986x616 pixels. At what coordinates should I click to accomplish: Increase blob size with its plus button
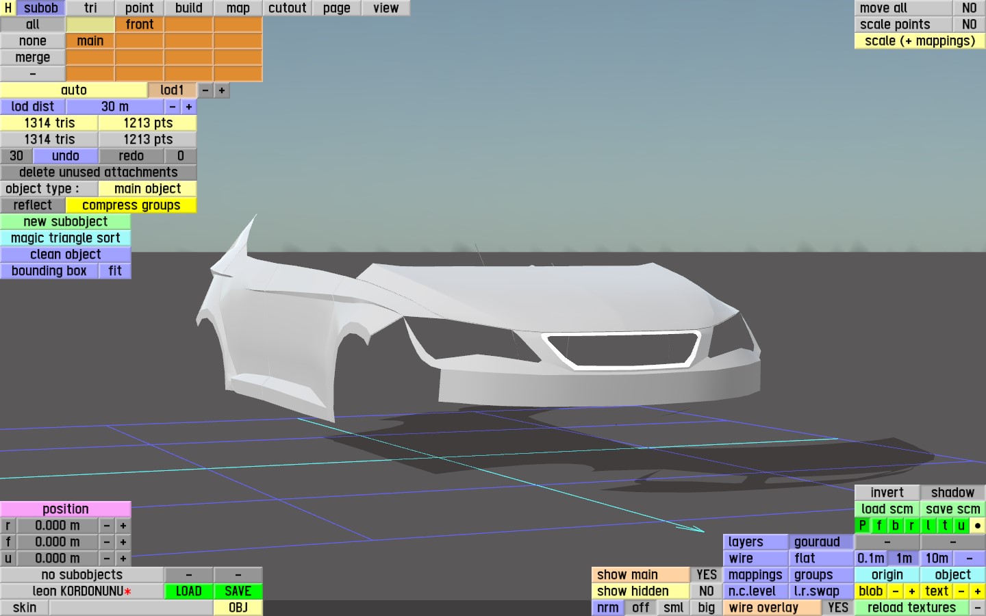pos(912,591)
